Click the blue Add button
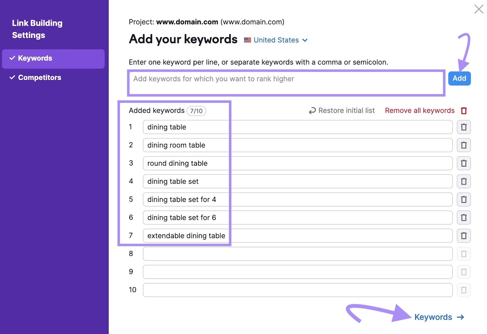487x334 pixels. pos(459,78)
